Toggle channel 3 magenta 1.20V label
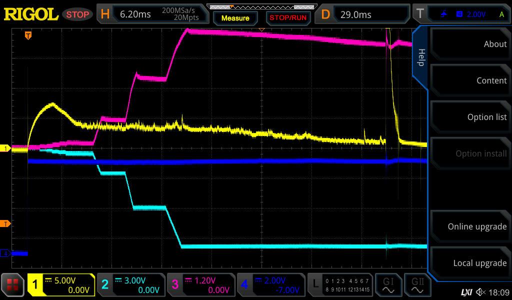Viewport: 512px width, 300px height. point(201,285)
